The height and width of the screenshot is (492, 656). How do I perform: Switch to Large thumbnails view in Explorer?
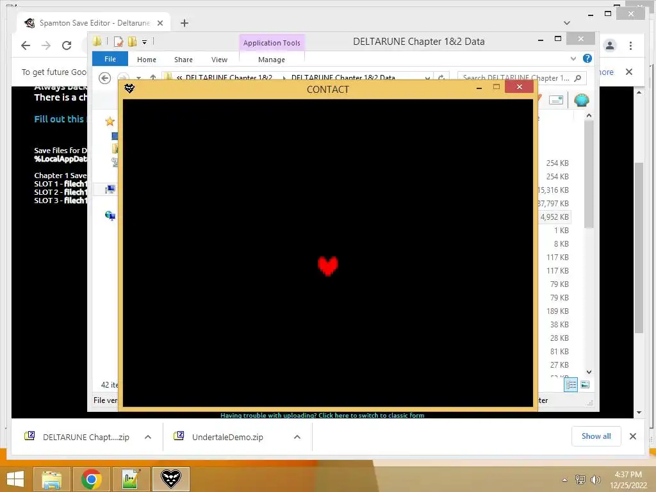(585, 384)
